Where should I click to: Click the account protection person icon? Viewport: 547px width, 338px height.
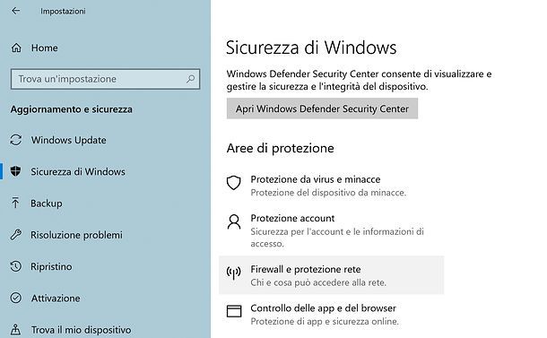pyautogui.click(x=234, y=221)
